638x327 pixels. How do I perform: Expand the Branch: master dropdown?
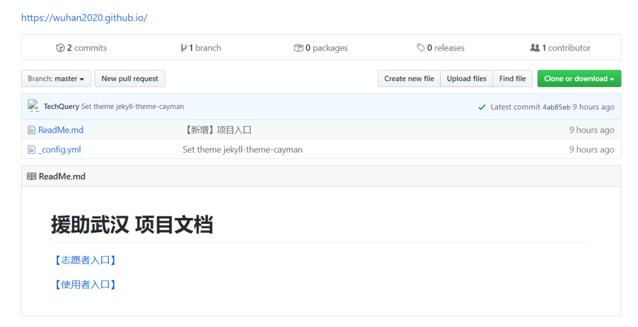point(56,79)
